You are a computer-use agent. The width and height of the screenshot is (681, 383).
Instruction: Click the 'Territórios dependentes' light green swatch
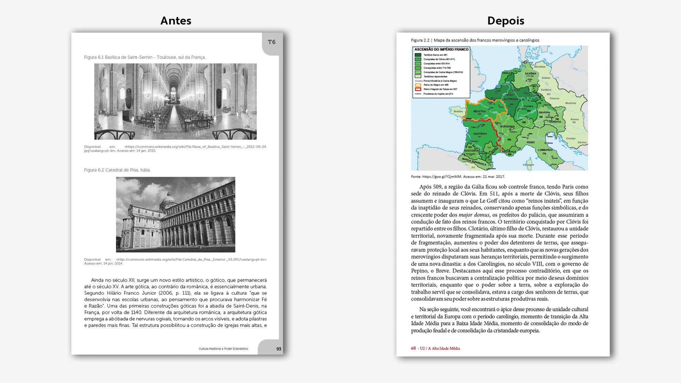point(418,76)
